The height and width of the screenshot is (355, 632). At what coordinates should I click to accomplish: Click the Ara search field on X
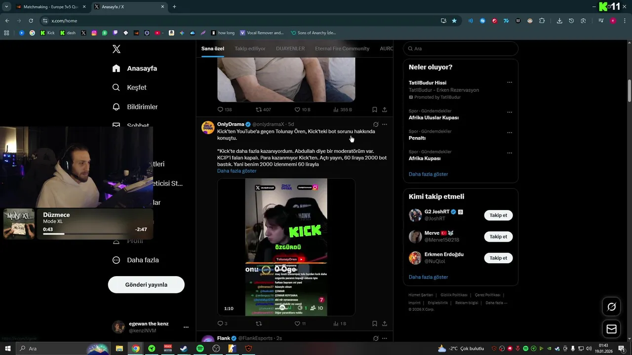point(461,49)
